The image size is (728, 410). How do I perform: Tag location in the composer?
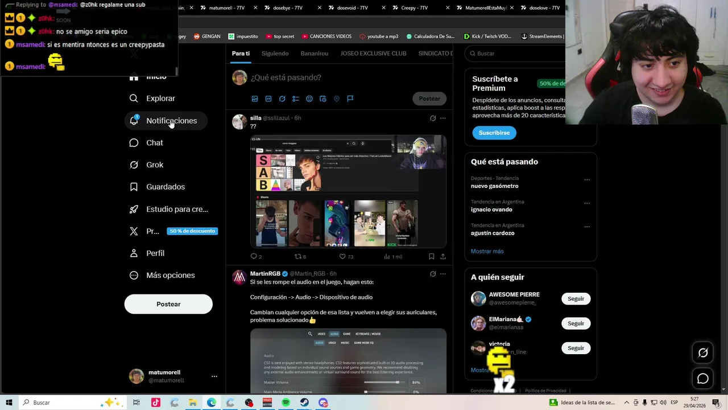(337, 99)
